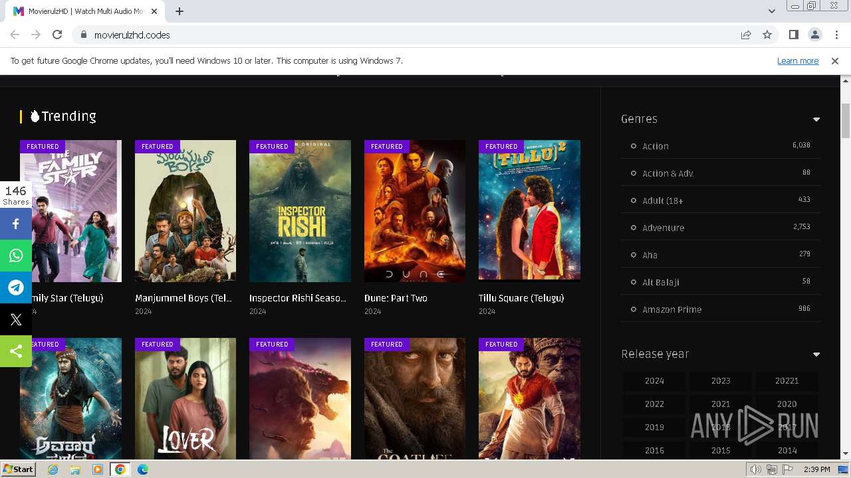Open Chrome three-dot menu
The width and height of the screenshot is (851, 478).
click(x=836, y=35)
